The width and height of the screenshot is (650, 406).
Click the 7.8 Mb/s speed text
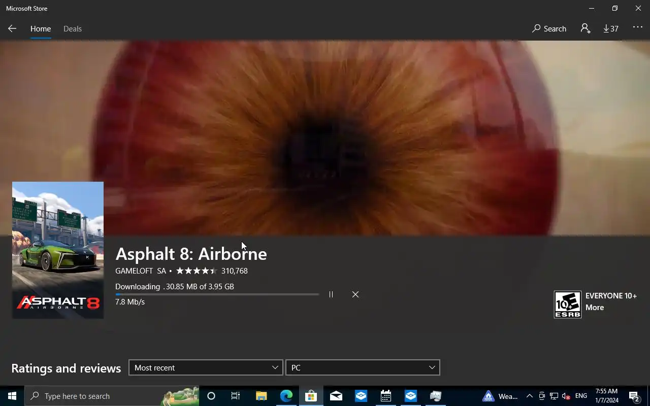click(130, 302)
